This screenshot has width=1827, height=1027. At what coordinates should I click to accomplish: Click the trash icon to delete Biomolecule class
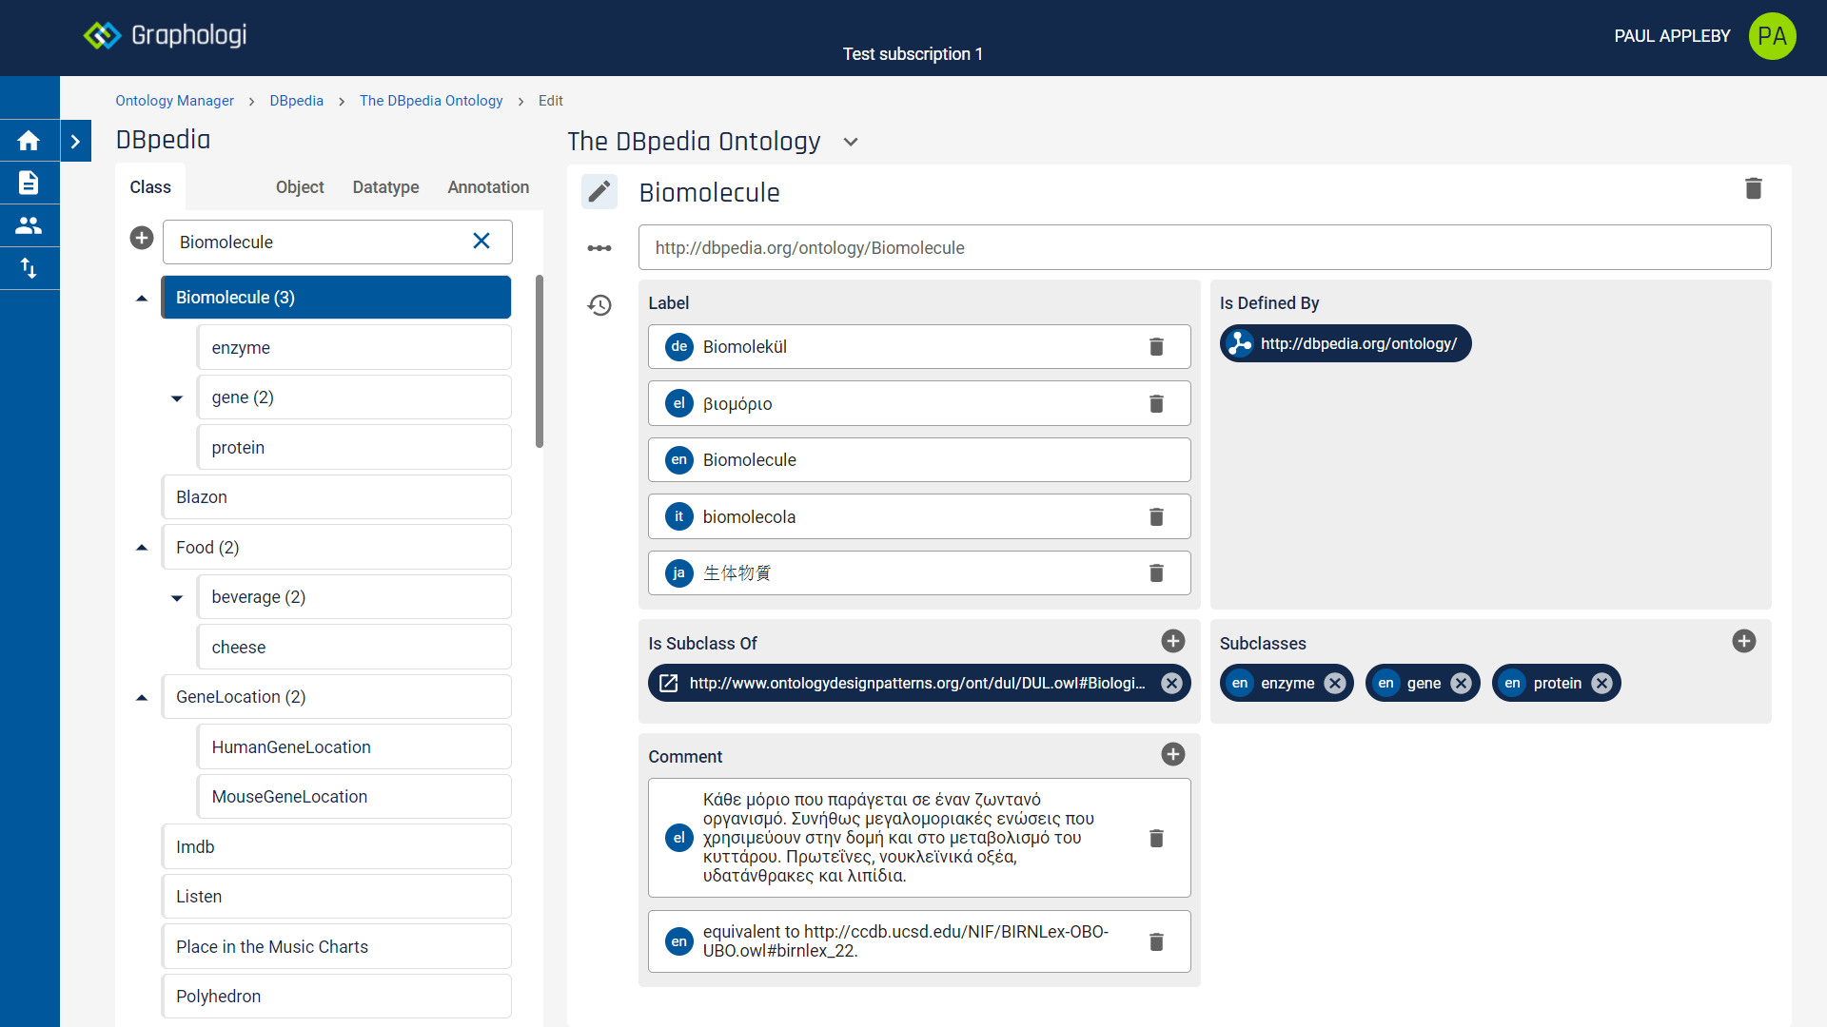[1753, 188]
